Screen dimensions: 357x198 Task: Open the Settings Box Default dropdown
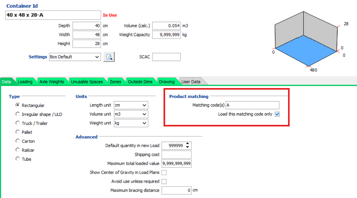75,57
